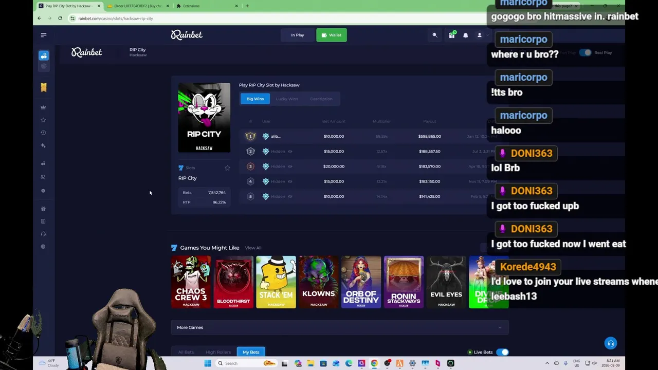Open Chaos Crew 3 game thumbnail

(x=191, y=282)
